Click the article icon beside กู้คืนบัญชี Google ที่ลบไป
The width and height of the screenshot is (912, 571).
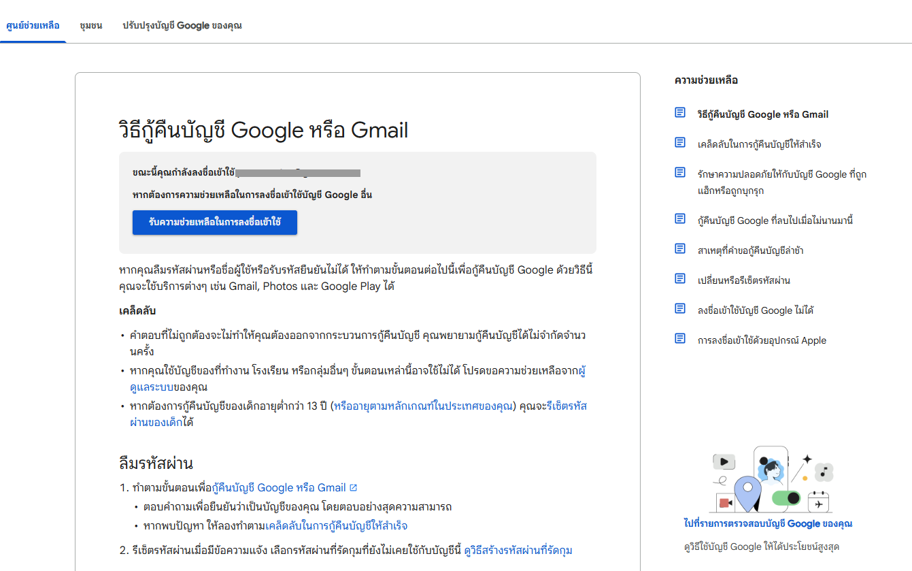(x=680, y=219)
